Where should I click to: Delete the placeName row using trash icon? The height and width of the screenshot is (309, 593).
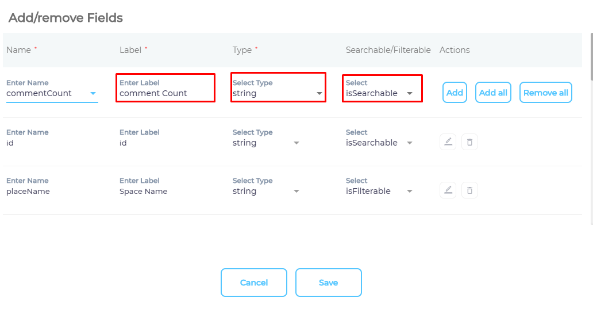[x=469, y=190]
